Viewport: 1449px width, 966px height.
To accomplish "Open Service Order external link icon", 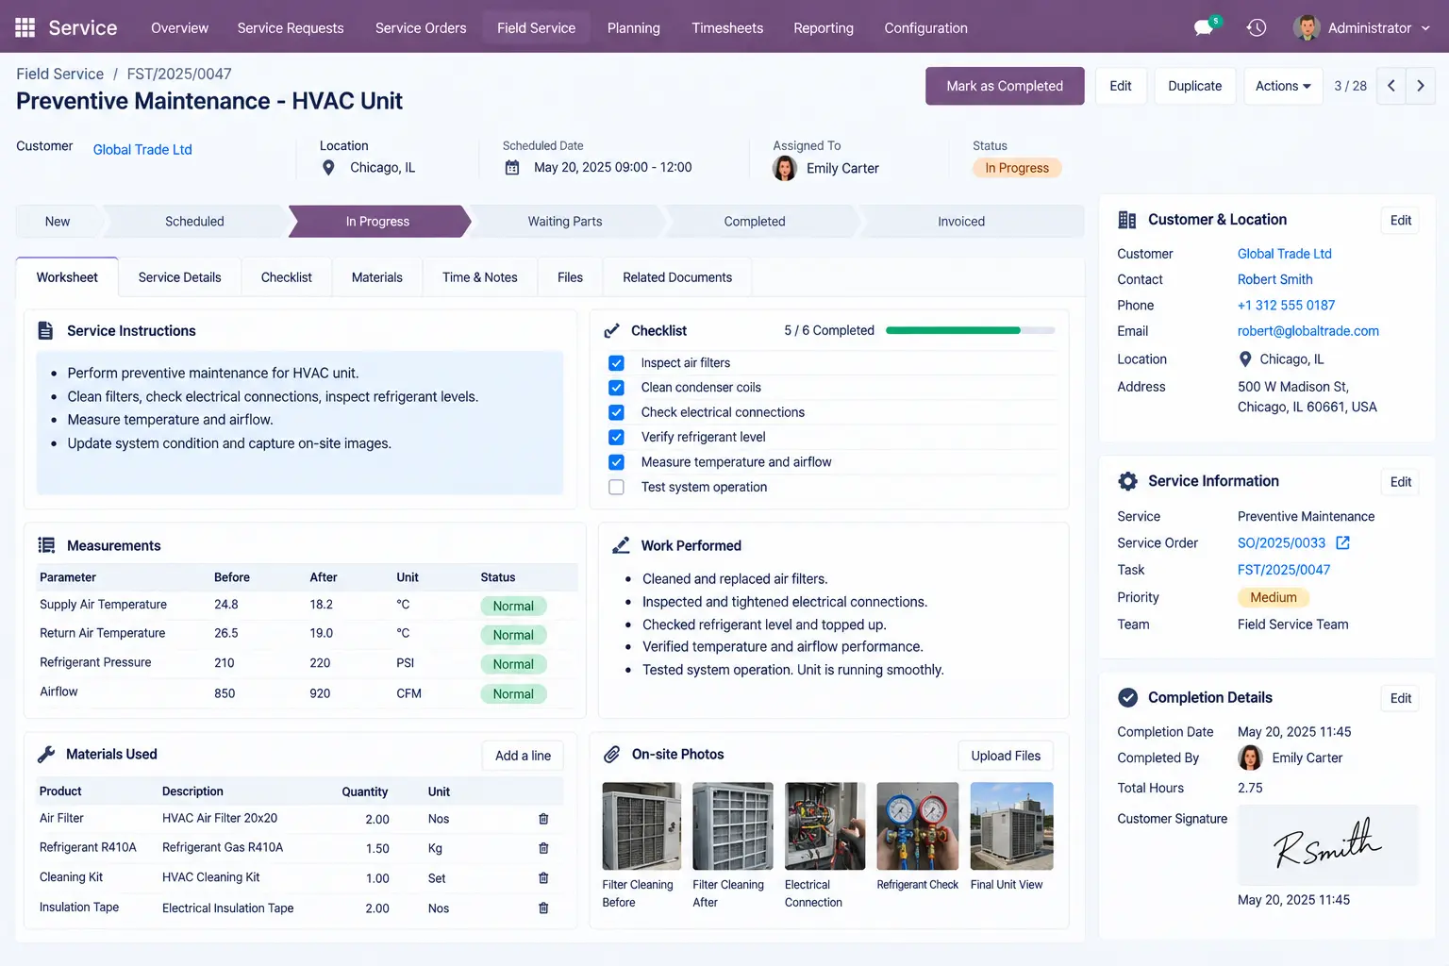I will (1343, 542).
